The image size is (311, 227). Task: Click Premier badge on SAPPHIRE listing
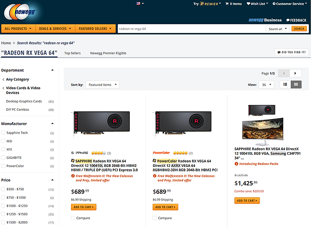coord(73,161)
